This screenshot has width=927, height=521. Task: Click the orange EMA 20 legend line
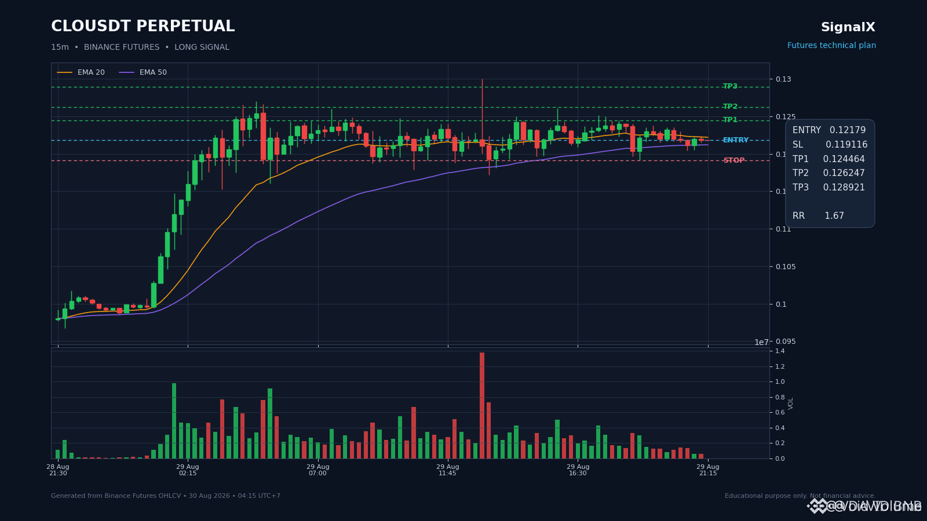(x=65, y=72)
